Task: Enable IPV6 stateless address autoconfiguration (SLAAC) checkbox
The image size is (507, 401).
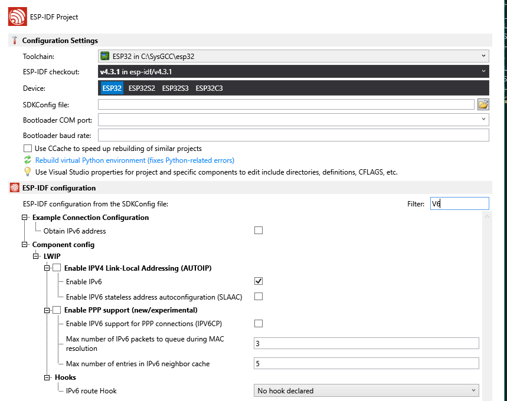Action: tap(259, 296)
